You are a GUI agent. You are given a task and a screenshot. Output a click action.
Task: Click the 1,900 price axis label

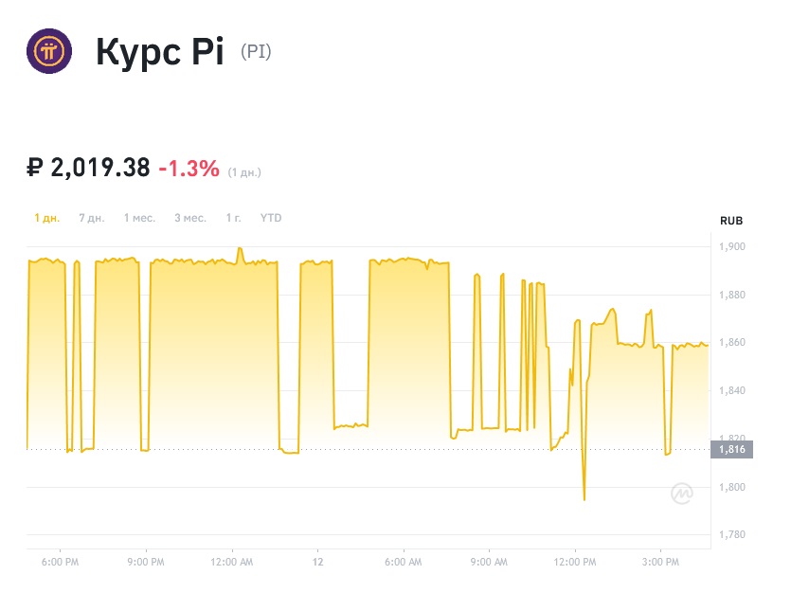[x=732, y=247]
